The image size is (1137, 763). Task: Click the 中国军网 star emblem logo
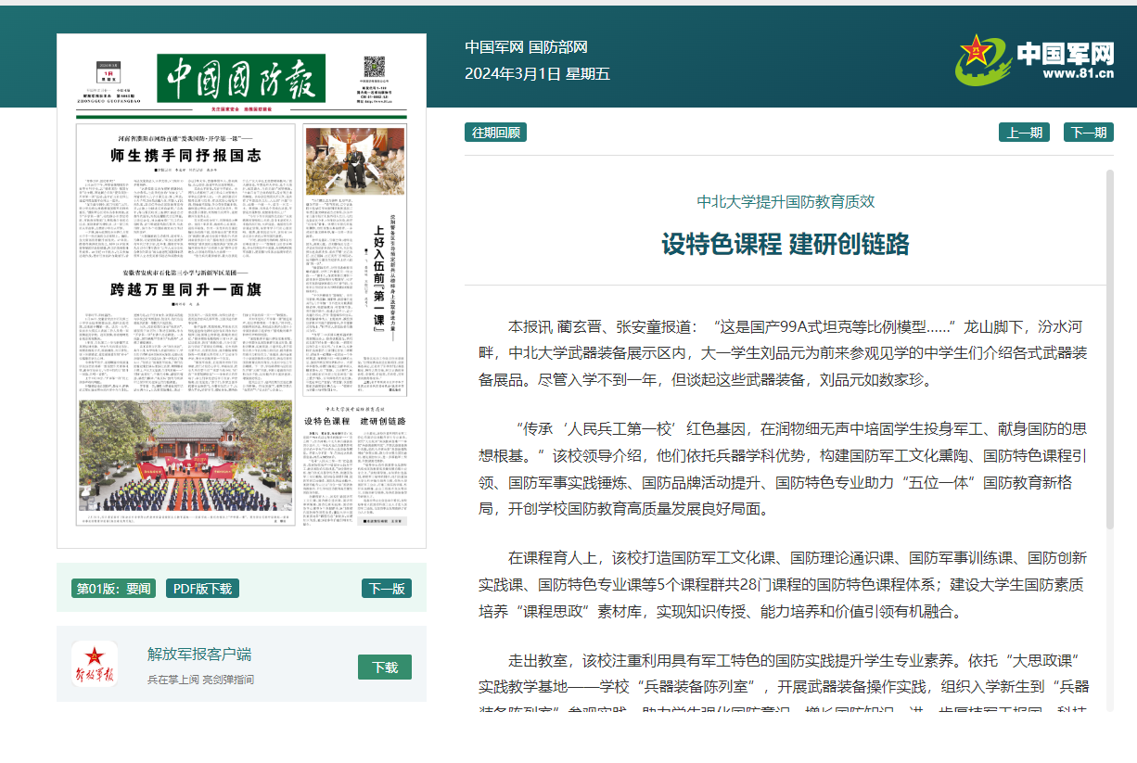click(x=983, y=58)
